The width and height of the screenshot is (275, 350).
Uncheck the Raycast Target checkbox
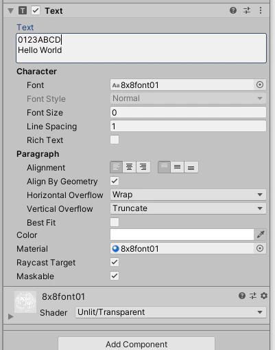coord(115,262)
